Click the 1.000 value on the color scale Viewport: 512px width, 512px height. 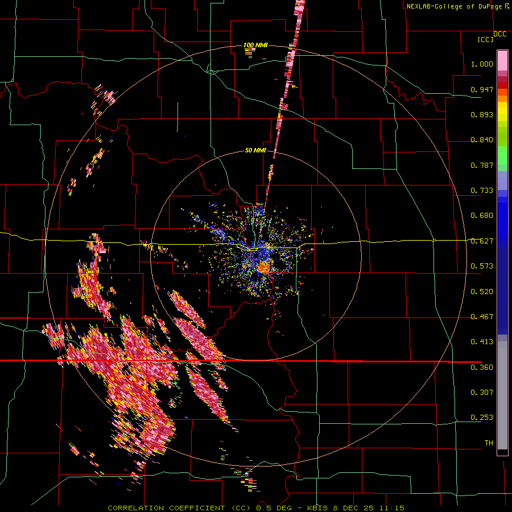tap(482, 64)
